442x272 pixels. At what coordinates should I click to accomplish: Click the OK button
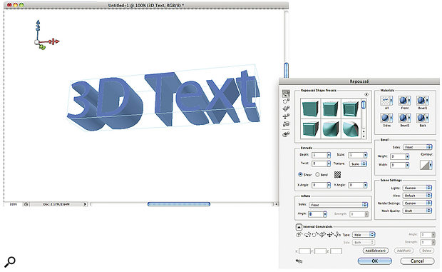(374, 261)
